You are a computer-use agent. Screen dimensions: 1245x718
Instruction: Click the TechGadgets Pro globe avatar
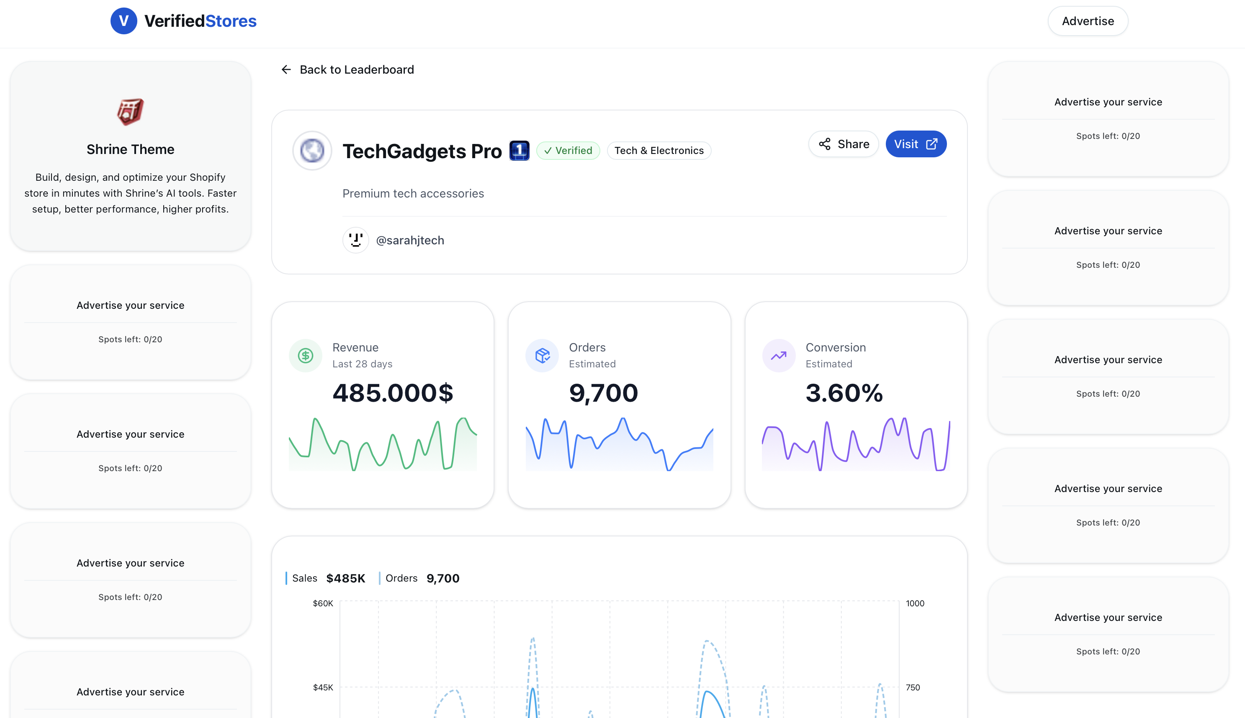click(312, 151)
